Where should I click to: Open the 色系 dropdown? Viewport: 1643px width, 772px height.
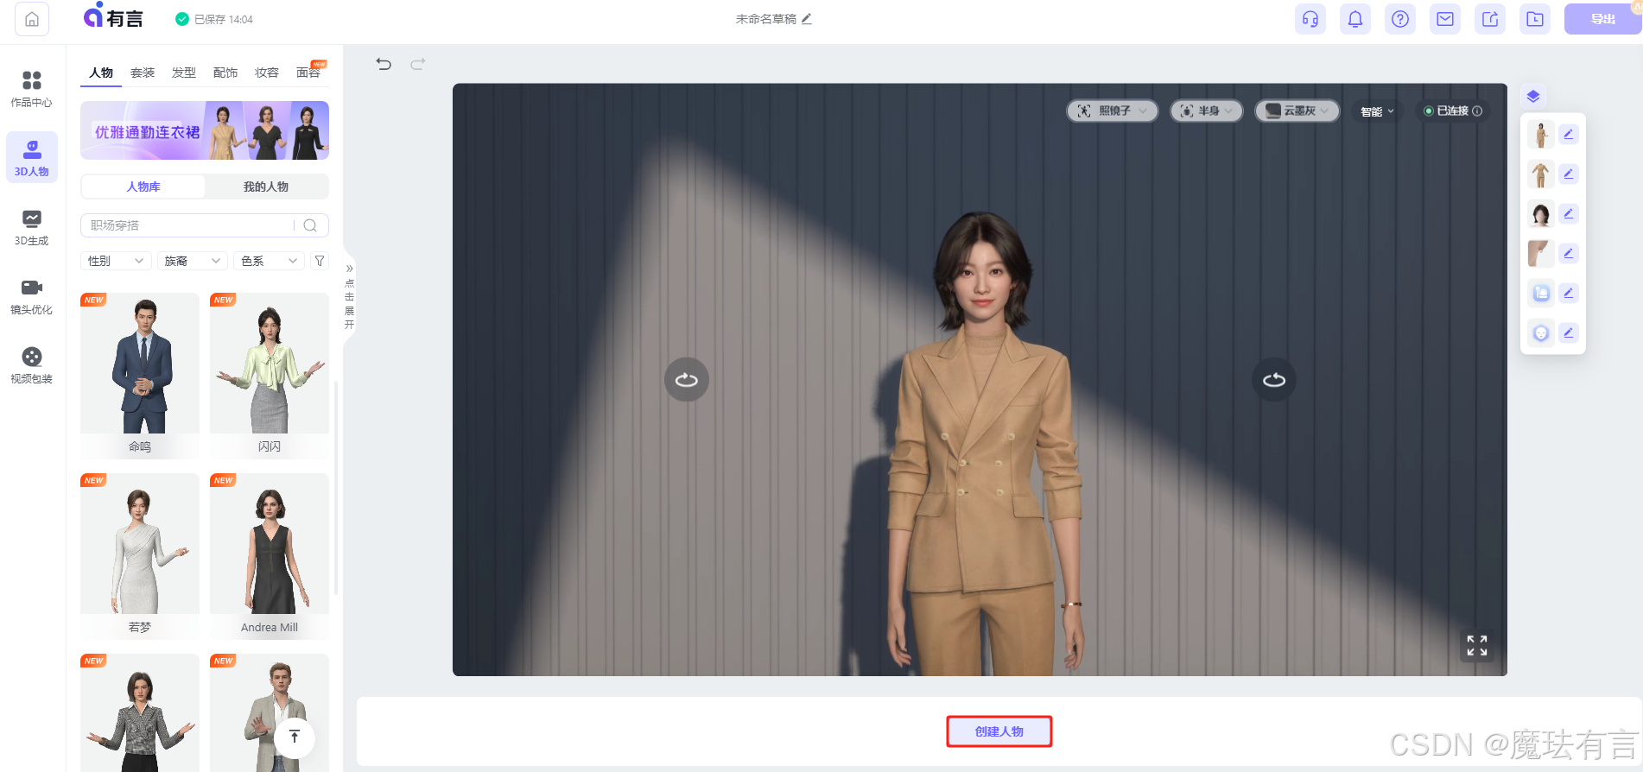[x=270, y=261]
